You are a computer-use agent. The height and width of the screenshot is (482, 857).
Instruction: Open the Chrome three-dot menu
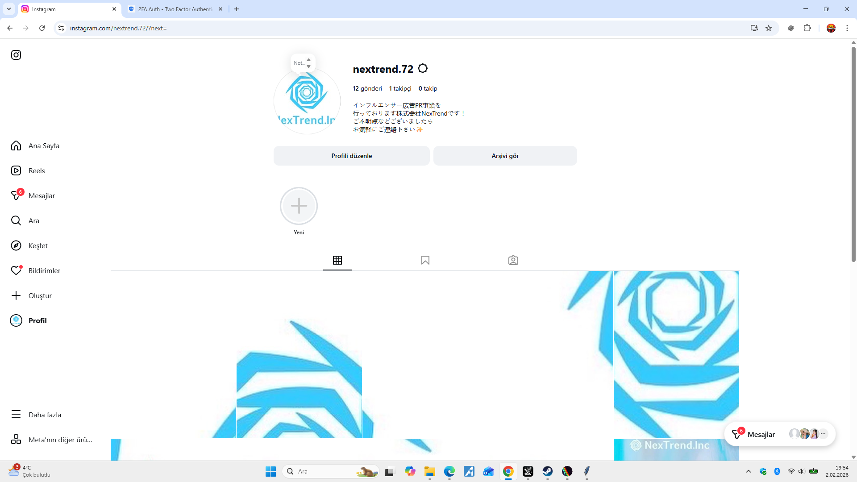click(x=847, y=28)
